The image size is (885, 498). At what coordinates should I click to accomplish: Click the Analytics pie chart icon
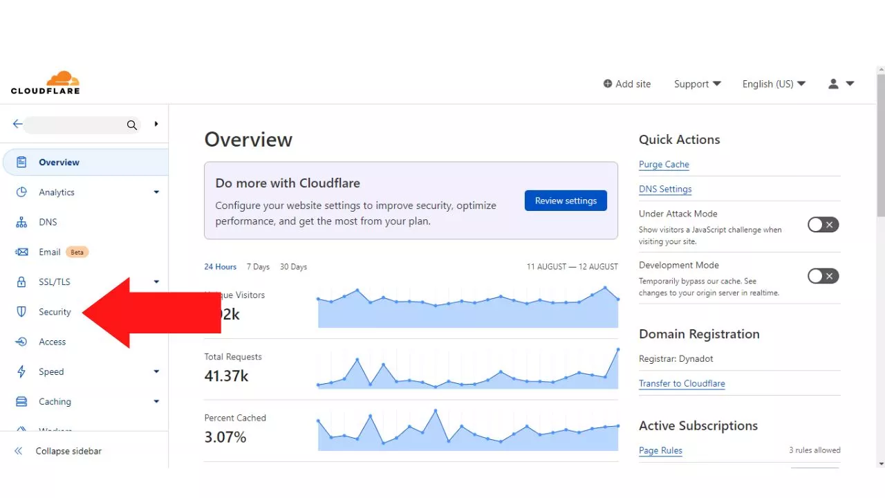click(21, 192)
